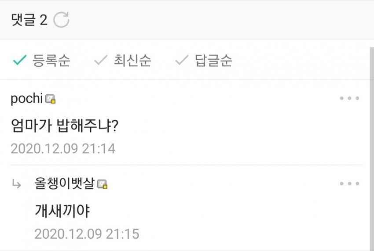Viewport: 374px width, 251px height.
Task: Click the gray checkmark beside 답글순
Action: click(182, 60)
